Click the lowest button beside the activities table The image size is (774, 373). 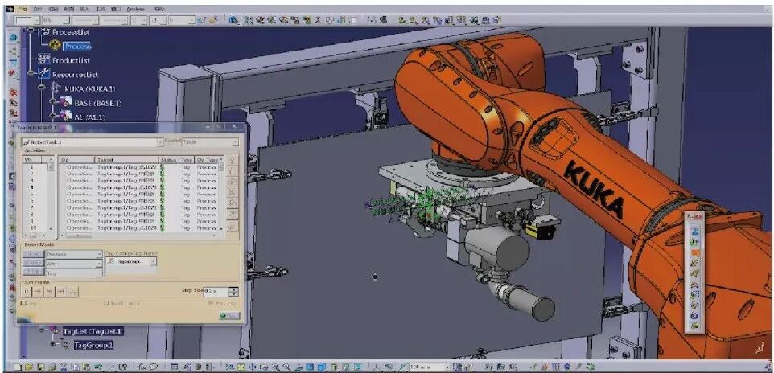[232, 227]
